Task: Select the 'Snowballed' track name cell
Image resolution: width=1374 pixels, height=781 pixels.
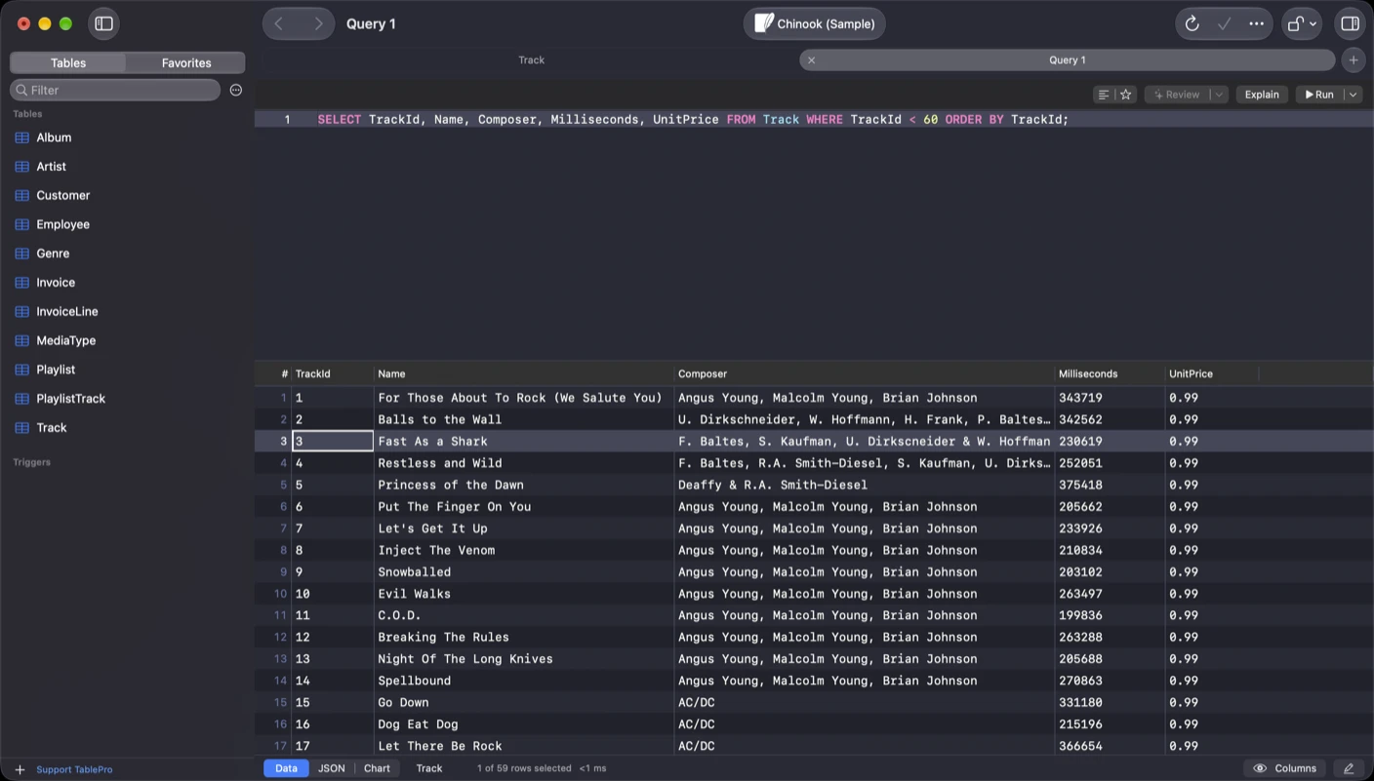Action: (x=523, y=572)
